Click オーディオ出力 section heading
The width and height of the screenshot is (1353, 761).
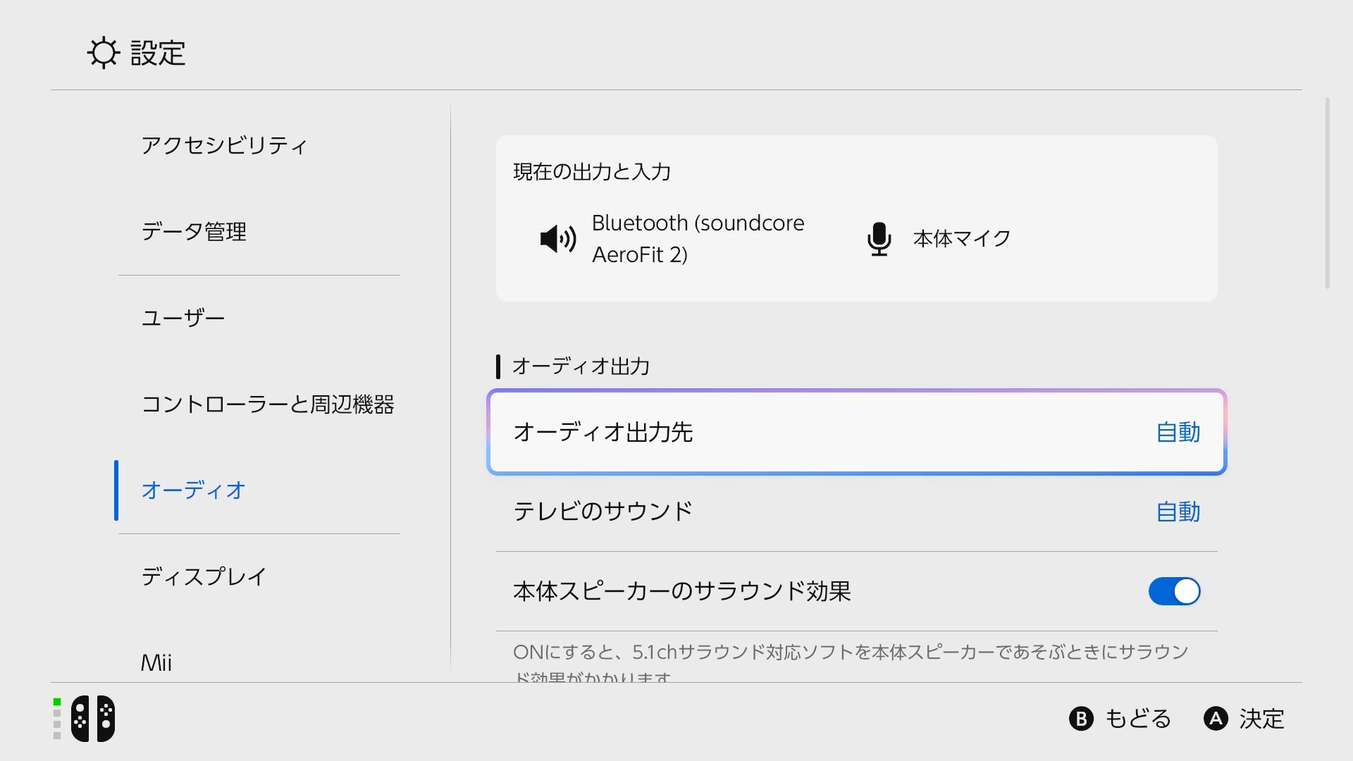pos(581,366)
